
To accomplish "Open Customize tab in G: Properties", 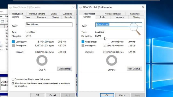I will (x=135, y=14).
